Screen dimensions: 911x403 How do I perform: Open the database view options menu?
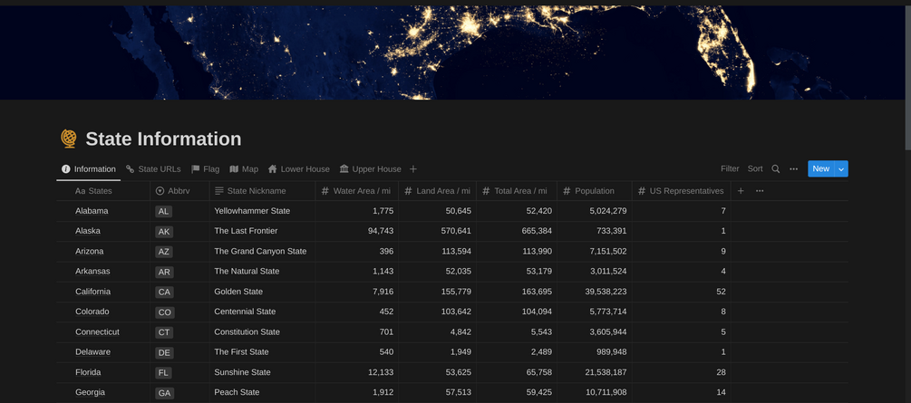coord(794,169)
